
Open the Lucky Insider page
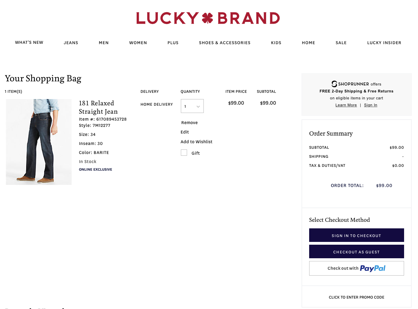click(384, 43)
